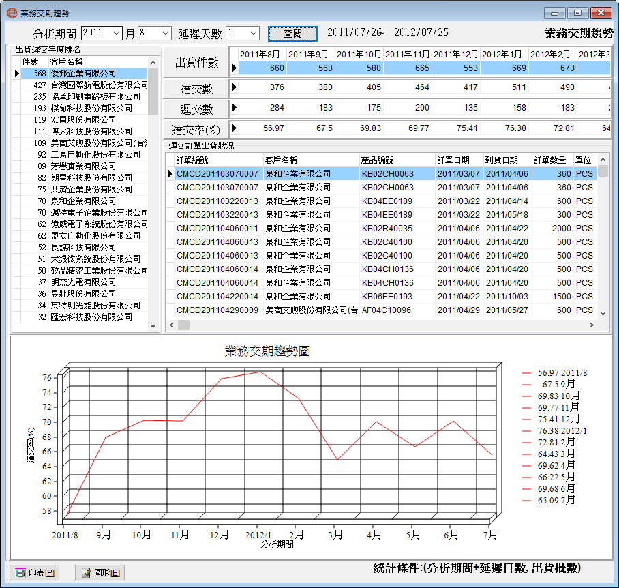Click legend entry 65.09 7月
The width and height of the screenshot is (619, 588).
click(x=548, y=500)
